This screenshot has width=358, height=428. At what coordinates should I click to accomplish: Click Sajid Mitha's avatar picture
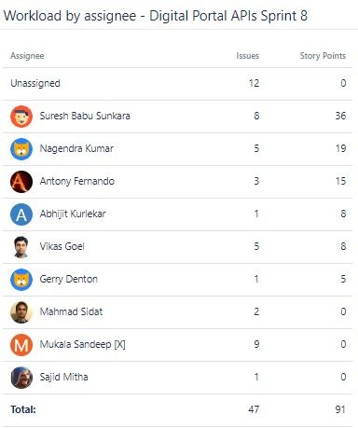coord(21,378)
